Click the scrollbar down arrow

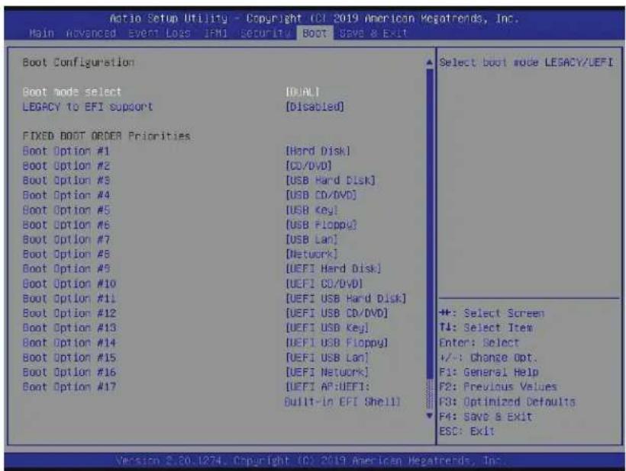click(x=430, y=415)
